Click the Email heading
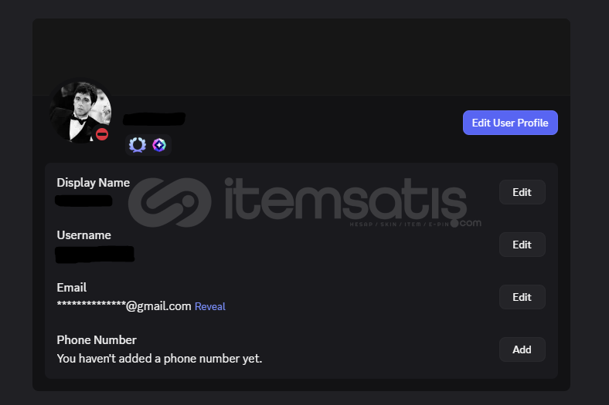 coord(71,288)
